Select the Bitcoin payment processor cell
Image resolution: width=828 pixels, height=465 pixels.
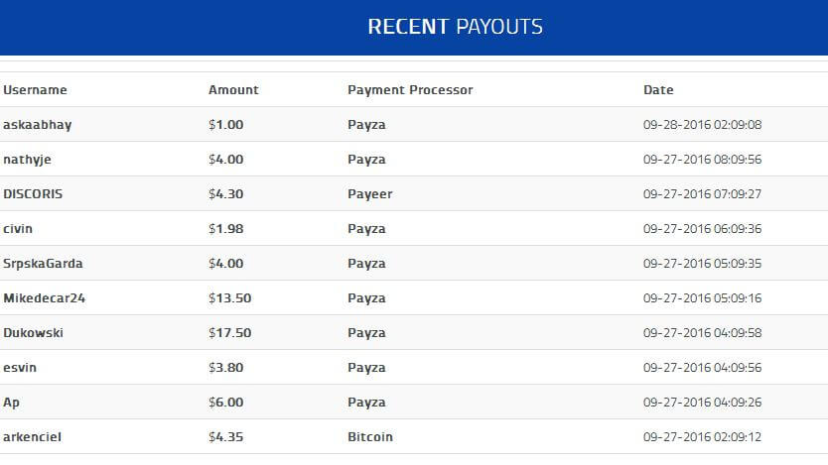[370, 437]
